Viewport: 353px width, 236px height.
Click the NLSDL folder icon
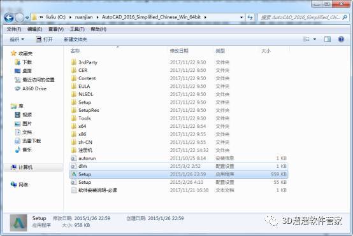74,94
